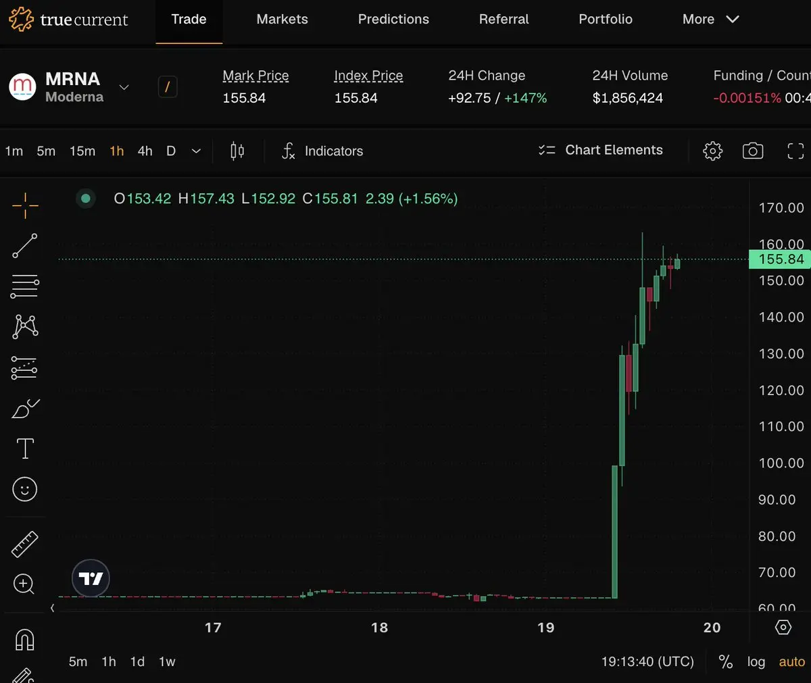This screenshot has height=683, width=811.
Task: Open the Portfolio tab
Action: pos(606,19)
